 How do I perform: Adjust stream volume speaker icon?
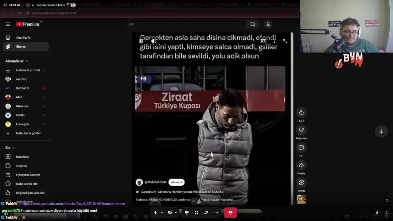coord(378,213)
